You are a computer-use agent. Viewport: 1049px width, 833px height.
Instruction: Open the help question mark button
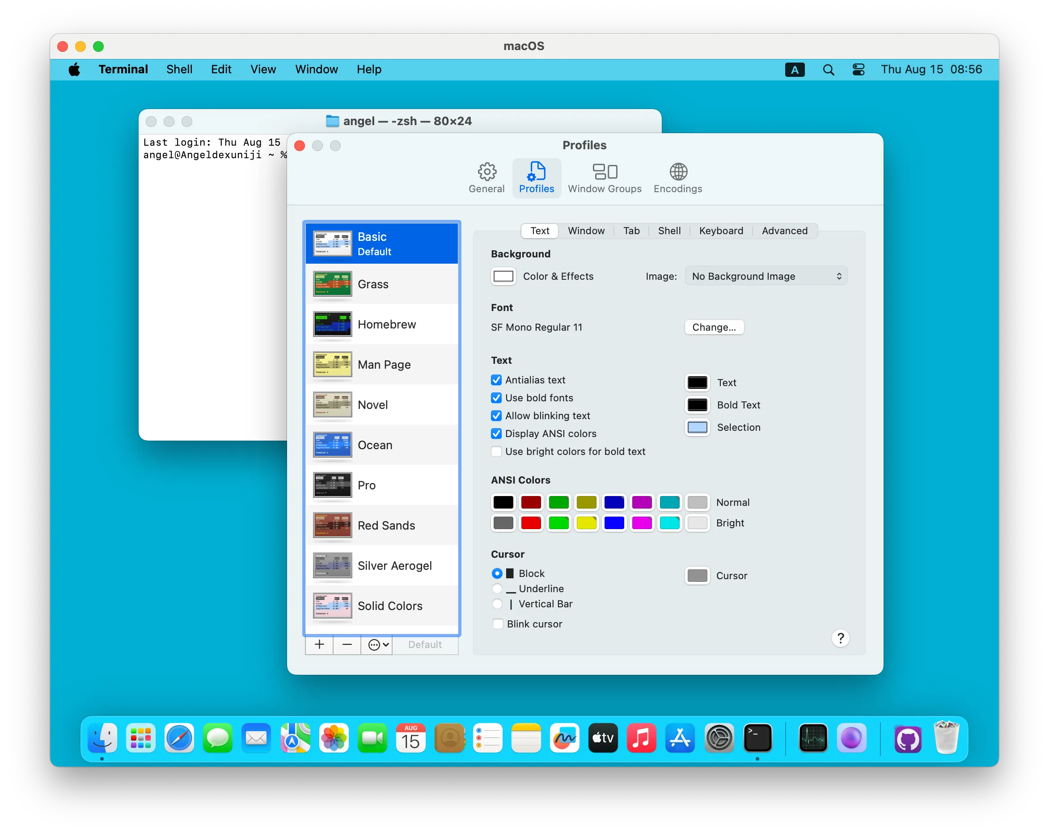[840, 638]
